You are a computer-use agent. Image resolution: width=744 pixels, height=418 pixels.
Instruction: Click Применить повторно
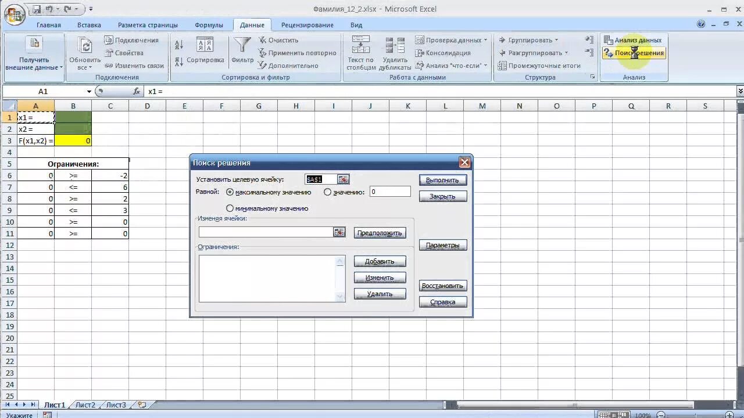coord(297,53)
